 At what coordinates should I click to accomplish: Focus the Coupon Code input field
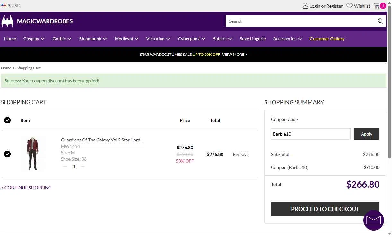coord(310,134)
